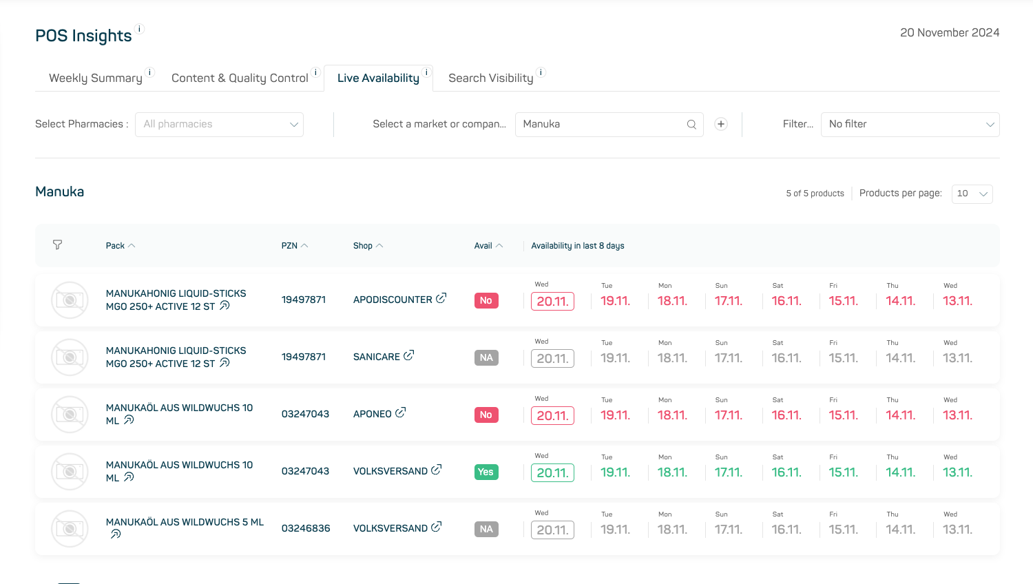Open external link for APODISCOUNTER shop
Screen dimensions: 1033x584
[441, 298]
